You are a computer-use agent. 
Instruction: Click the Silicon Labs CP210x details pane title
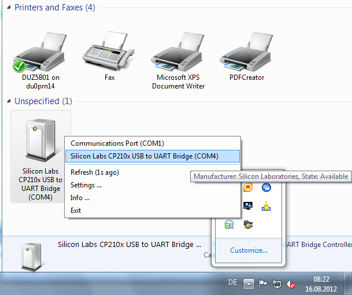pos(129,245)
